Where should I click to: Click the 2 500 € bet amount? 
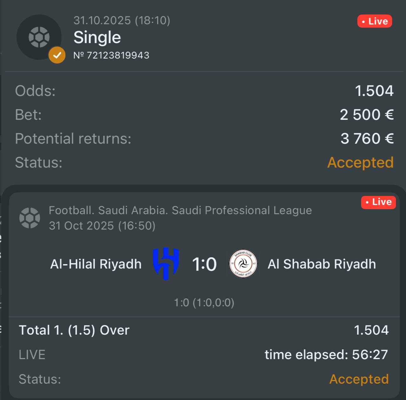[x=367, y=115]
